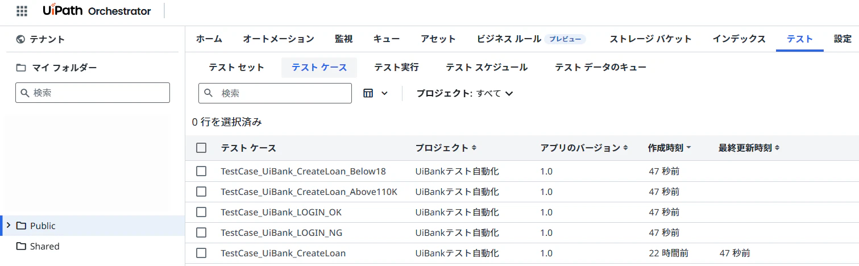The width and height of the screenshot is (859, 266).
Task: Switch to the オートメーション tab
Action: [279, 39]
